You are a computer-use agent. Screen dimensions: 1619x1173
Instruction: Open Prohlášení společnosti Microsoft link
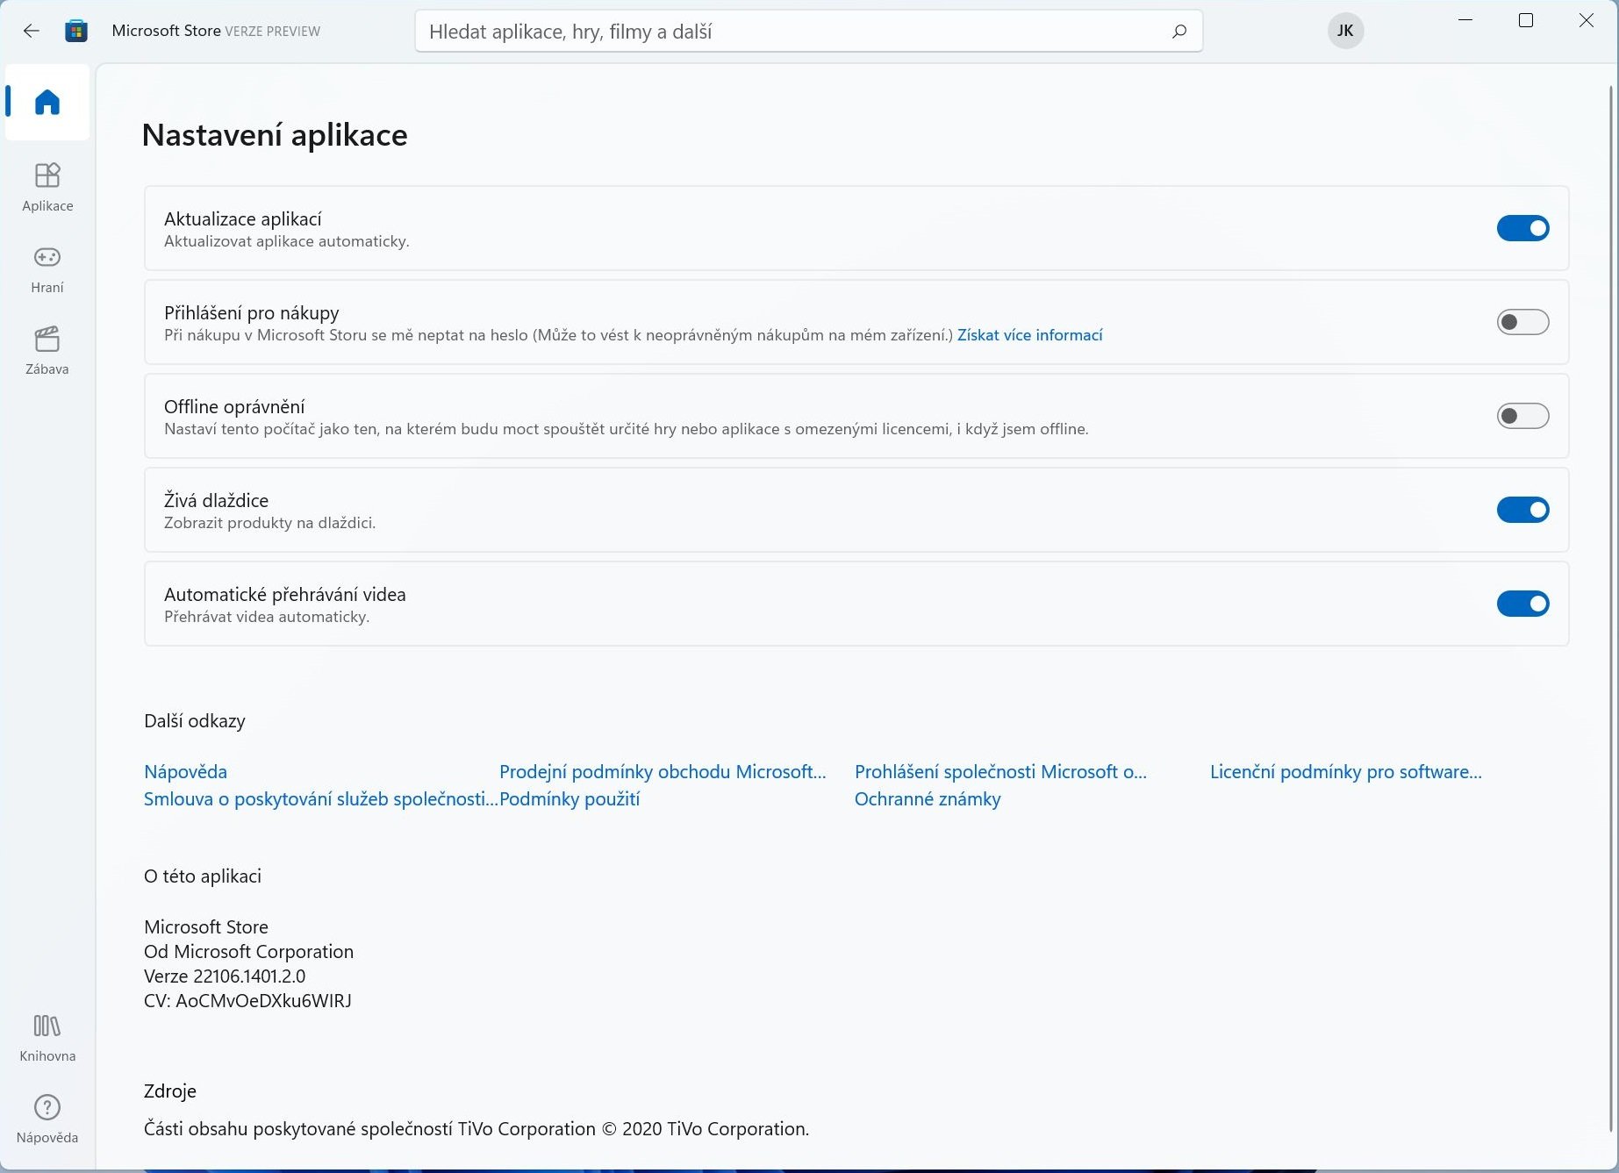click(x=1000, y=772)
